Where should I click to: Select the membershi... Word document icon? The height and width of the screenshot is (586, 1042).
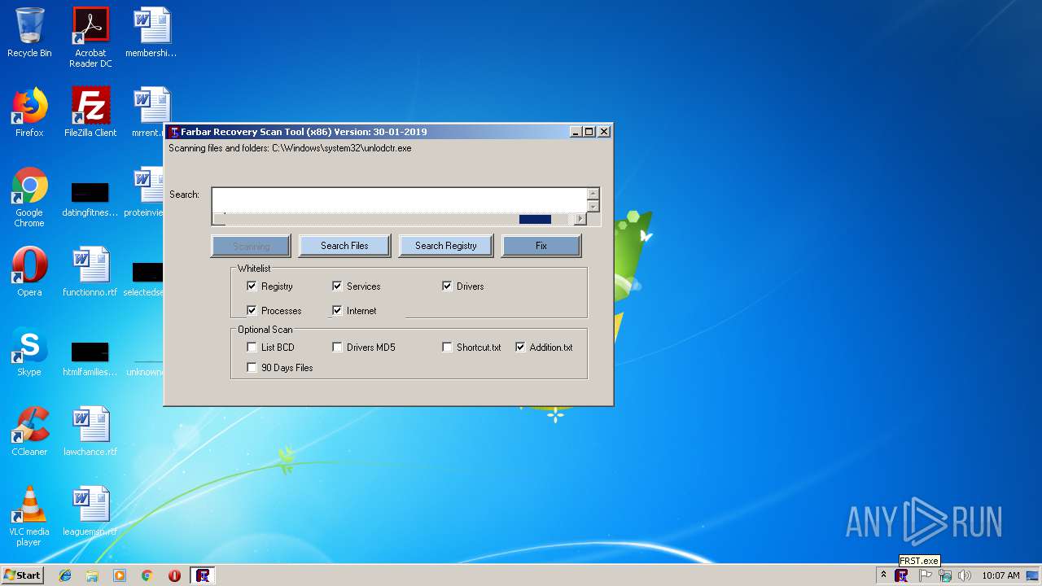click(151, 33)
